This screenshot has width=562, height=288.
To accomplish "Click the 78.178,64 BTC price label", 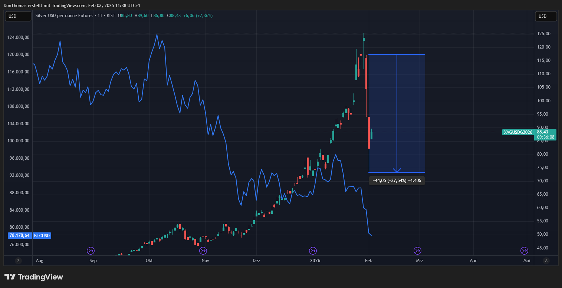I will coord(20,235).
